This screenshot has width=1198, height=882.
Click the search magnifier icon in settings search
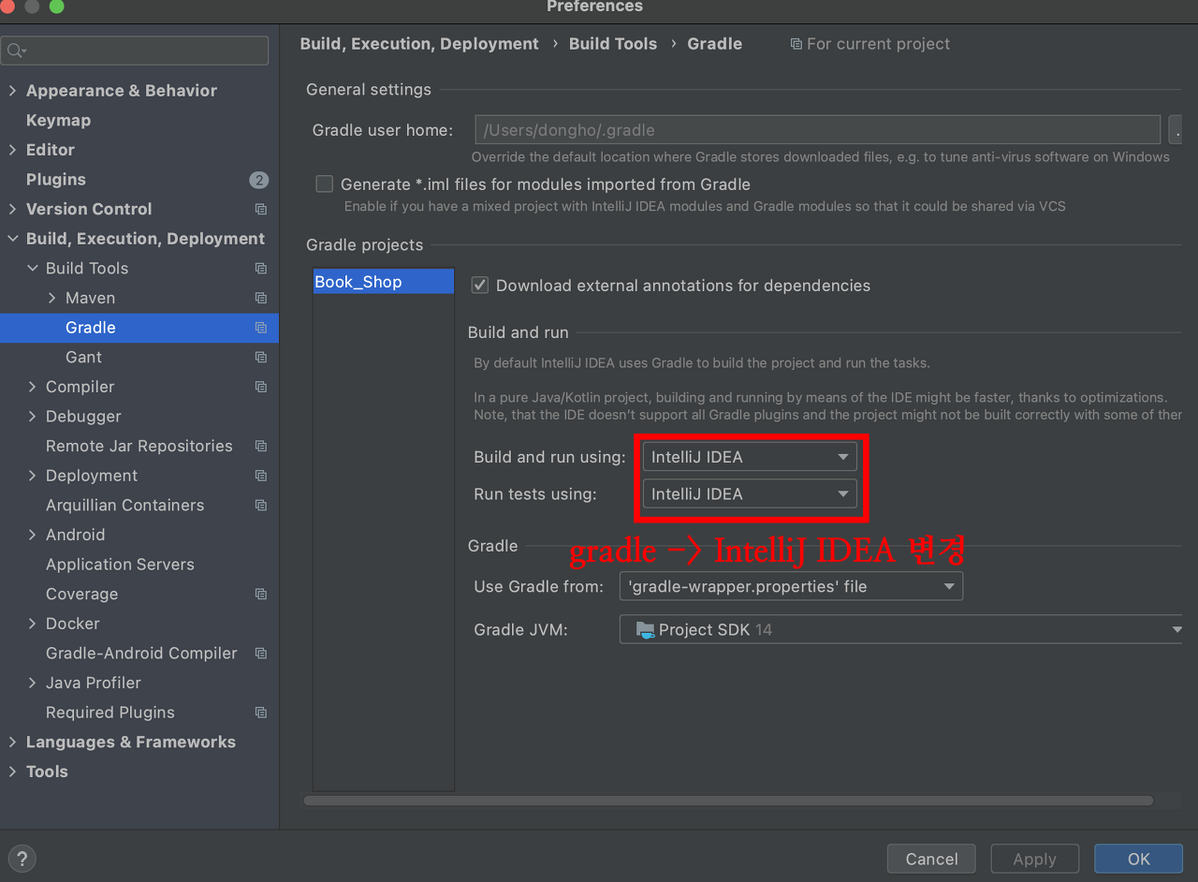click(17, 51)
